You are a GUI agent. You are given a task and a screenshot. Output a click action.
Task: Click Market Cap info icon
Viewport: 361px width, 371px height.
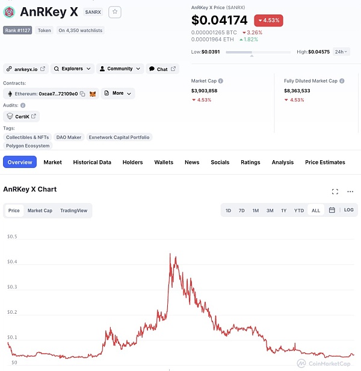221,81
